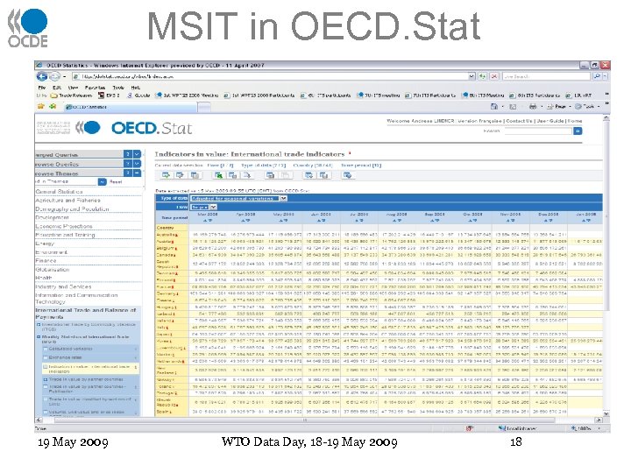Open the Time period selection link
Screen dimensions: 631x473
point(361,166)
